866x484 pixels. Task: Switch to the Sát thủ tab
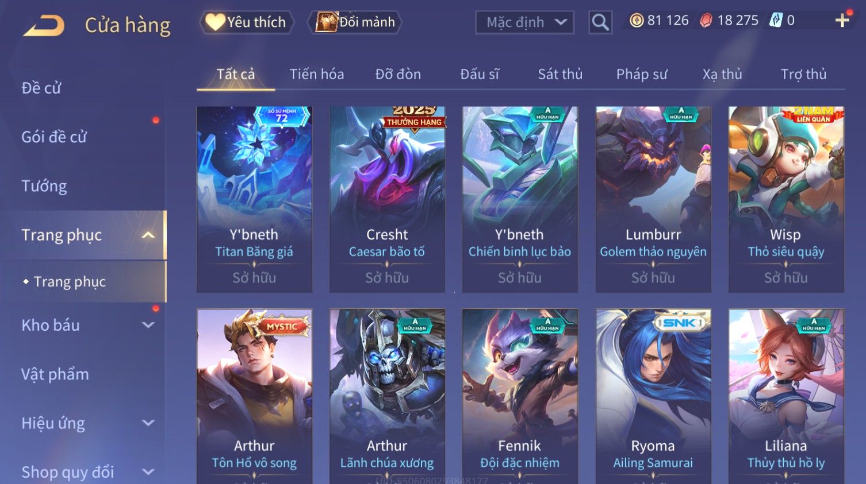[x=560, y=74]
